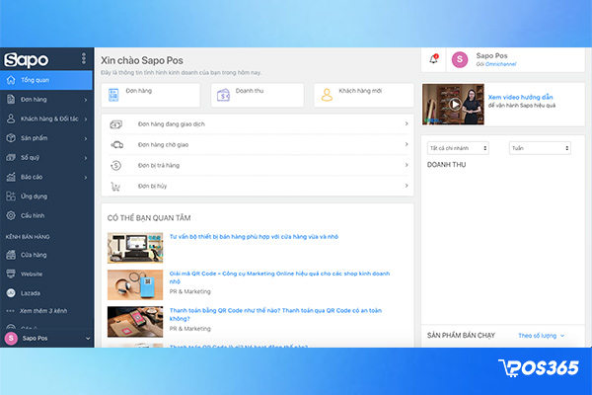Open article Thanh toán bằng QR Code như thế nào
This screenshot has height=395, width=592.
click(275, 314)
